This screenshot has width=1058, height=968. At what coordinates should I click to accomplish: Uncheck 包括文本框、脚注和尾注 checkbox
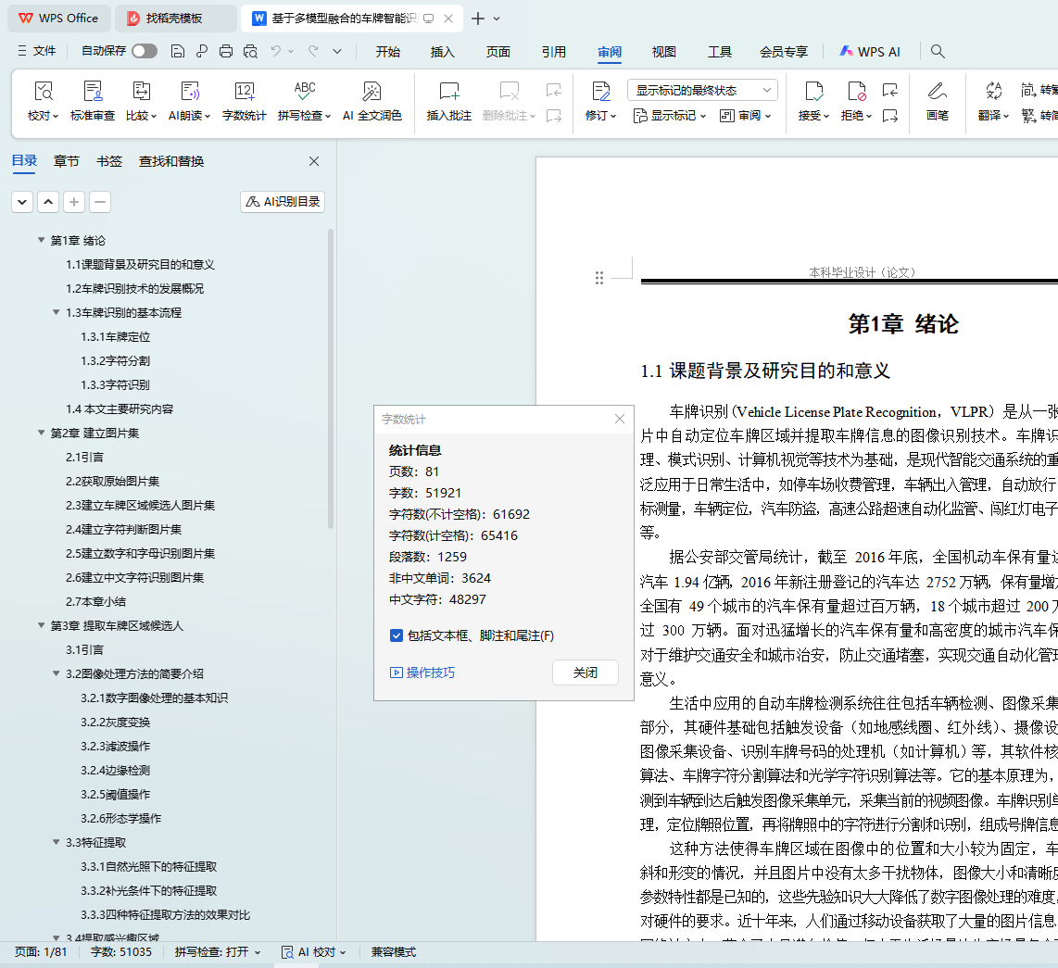(x=397, y=635)
